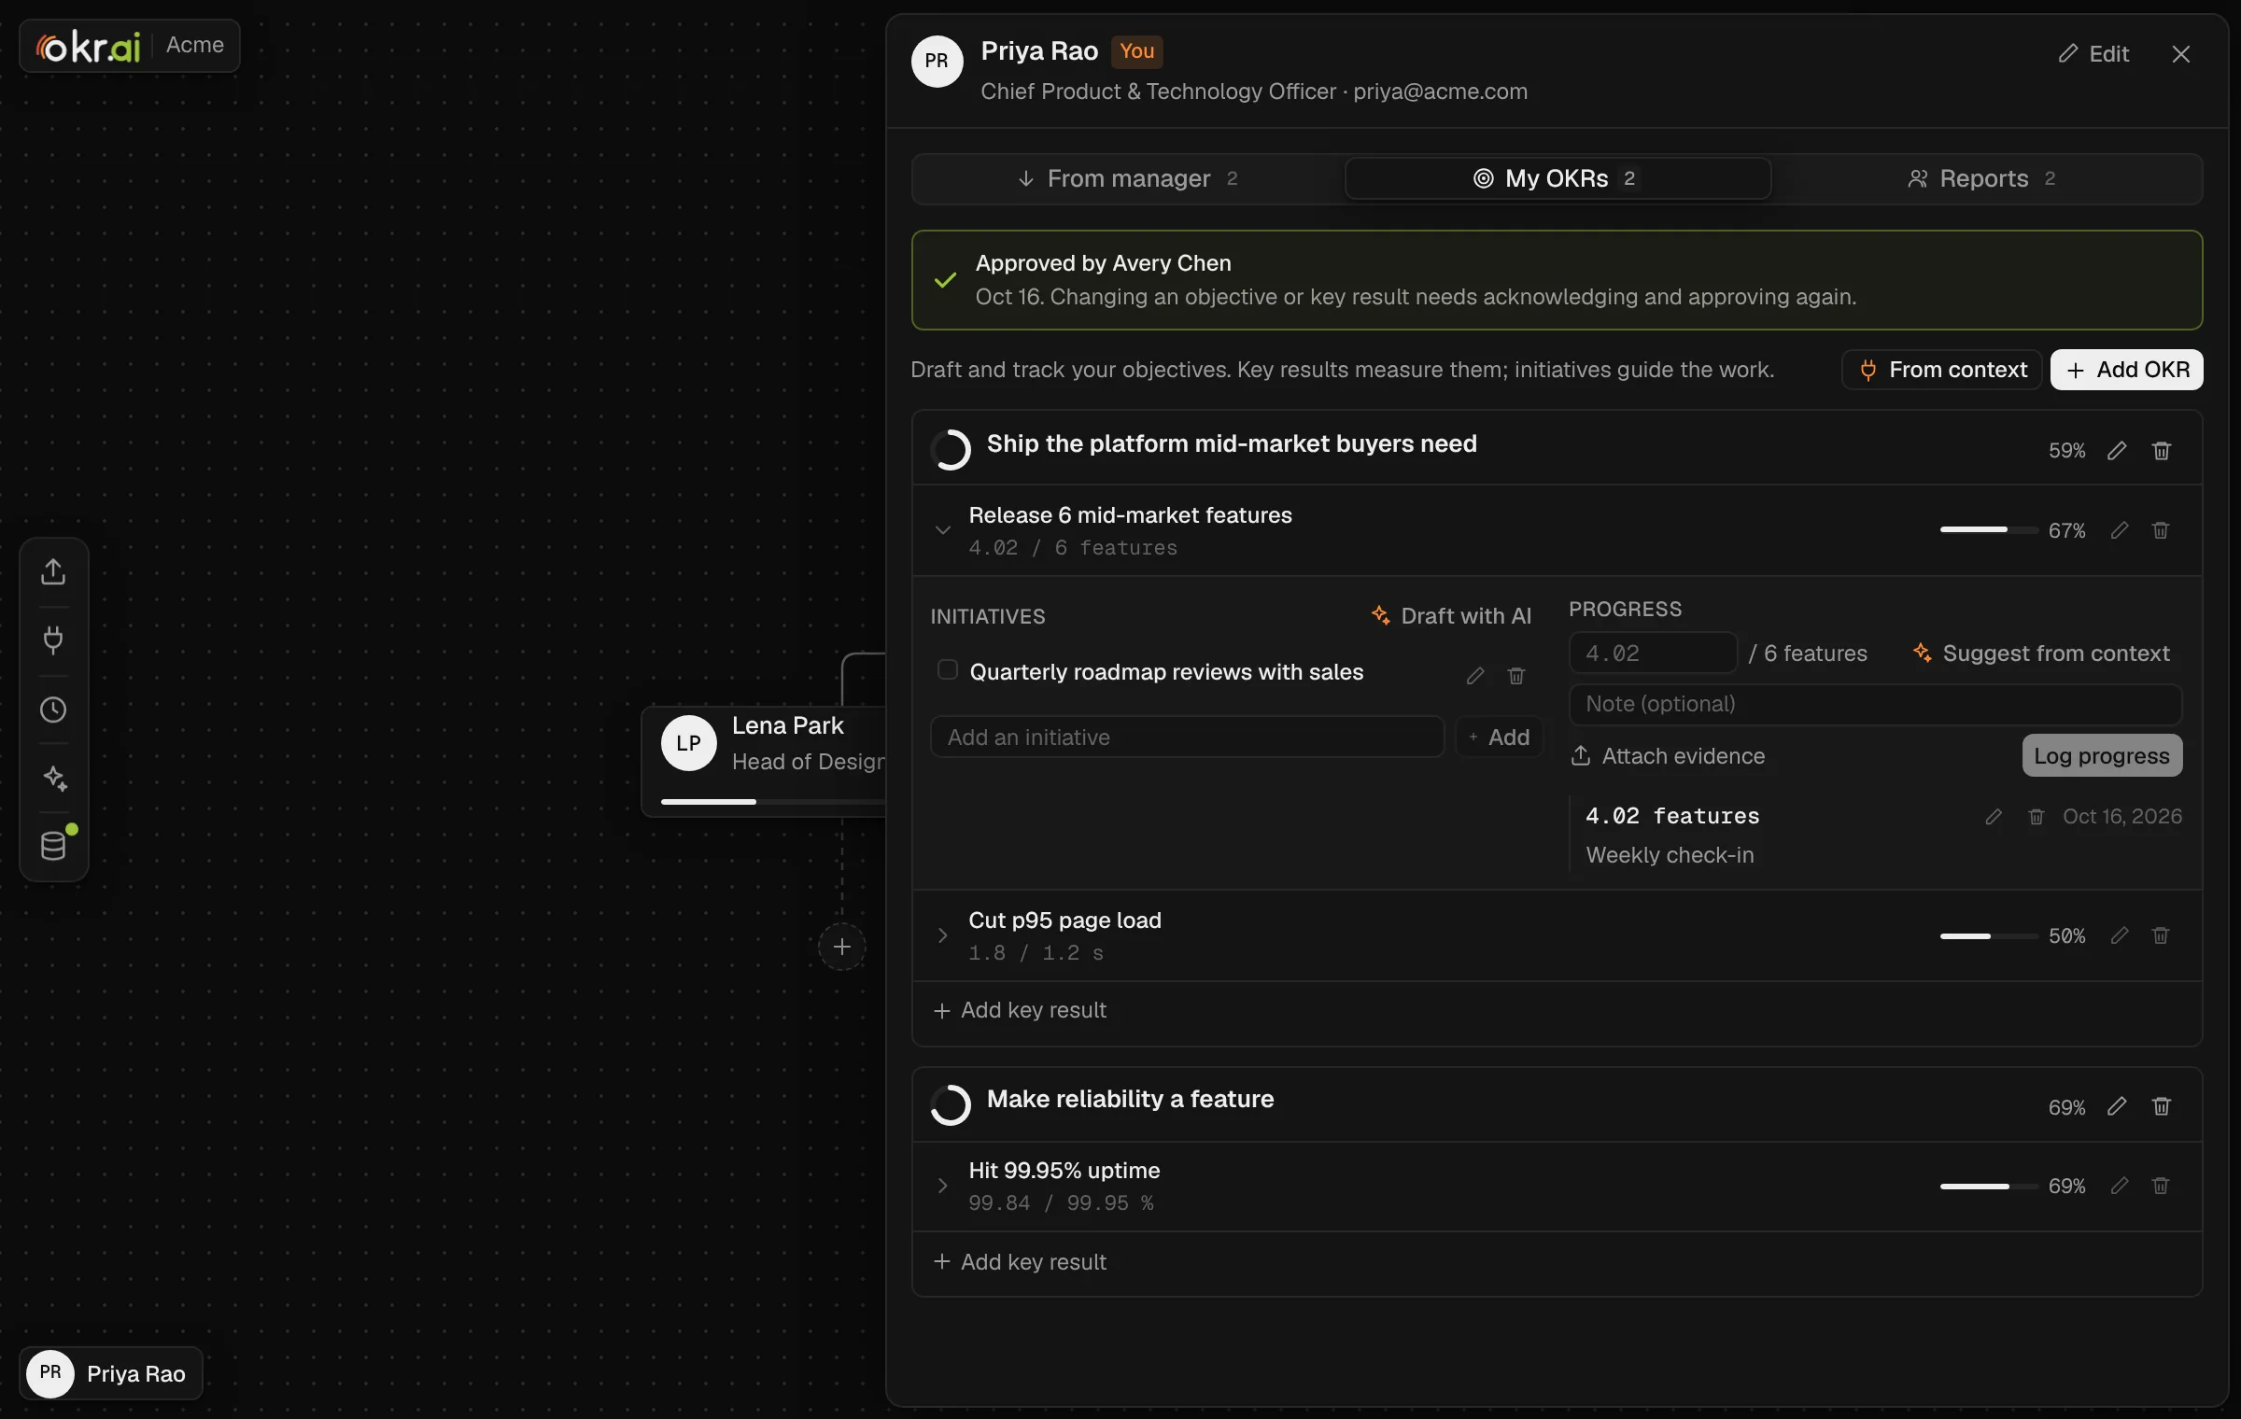
Task: Click 'Add key result' under 'Cut p95 page load'
Action: pyautogui.click(x=1020, y=1010)
